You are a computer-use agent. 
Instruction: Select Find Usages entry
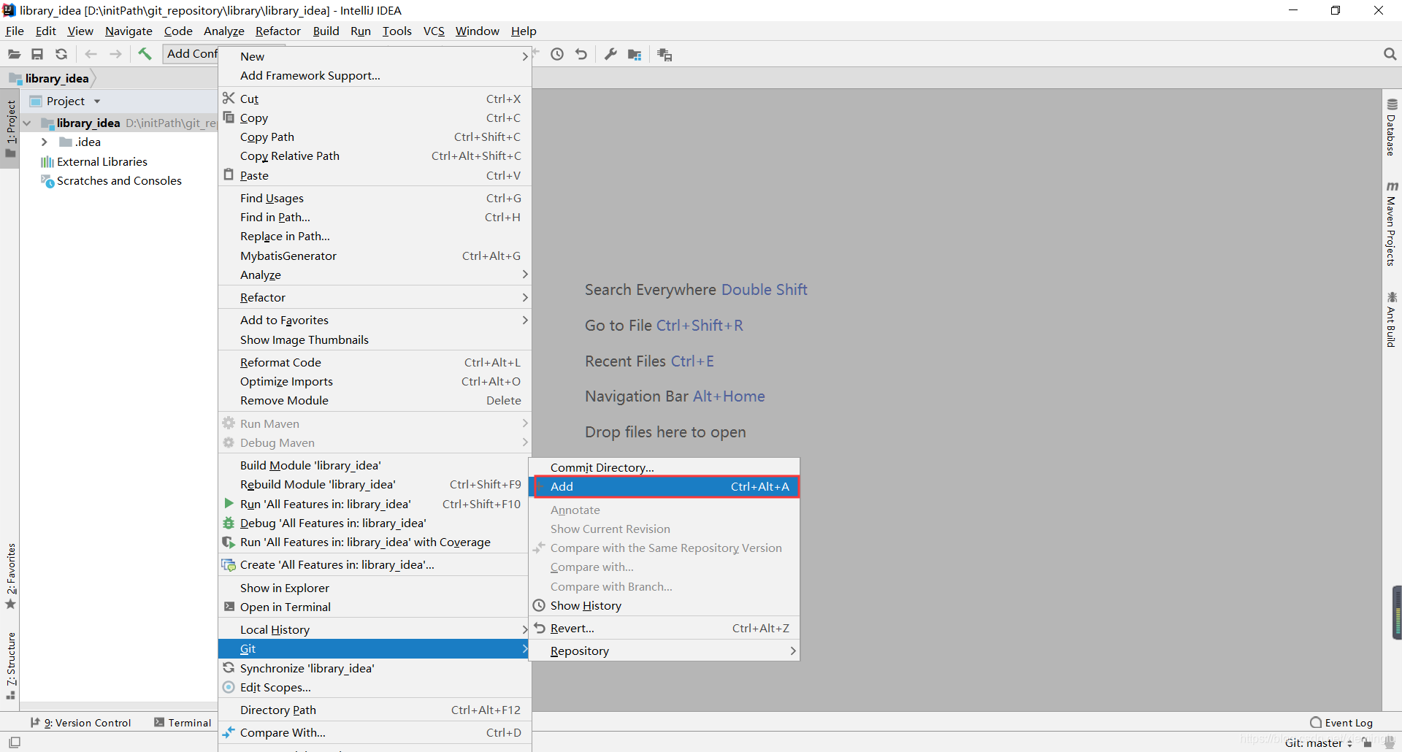point(375,198)
